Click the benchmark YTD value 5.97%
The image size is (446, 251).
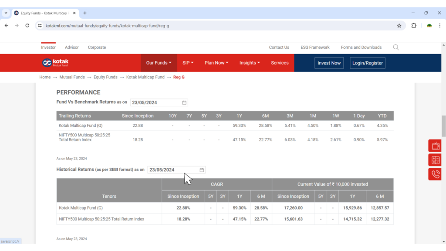point(382,140)
